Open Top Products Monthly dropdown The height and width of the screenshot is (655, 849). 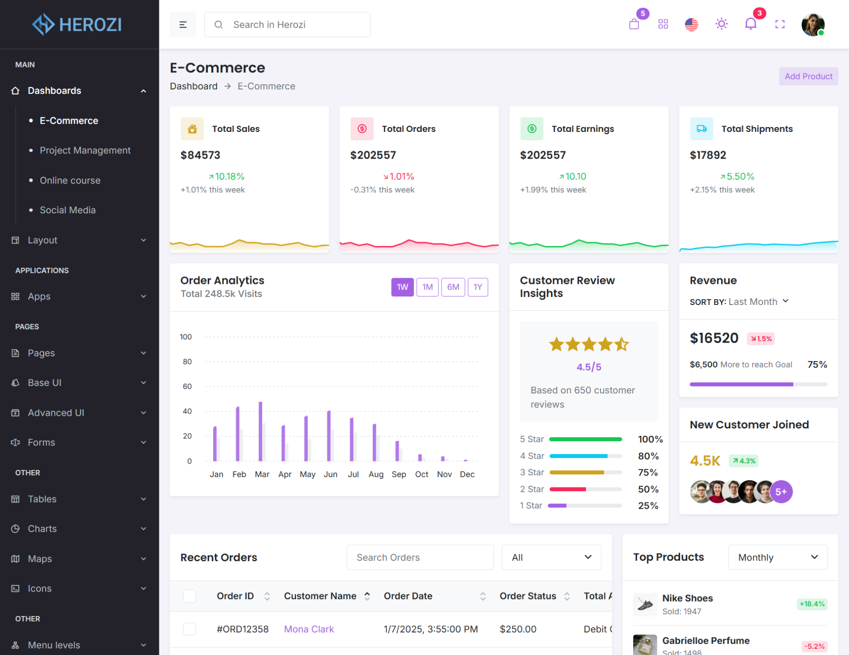778,557
